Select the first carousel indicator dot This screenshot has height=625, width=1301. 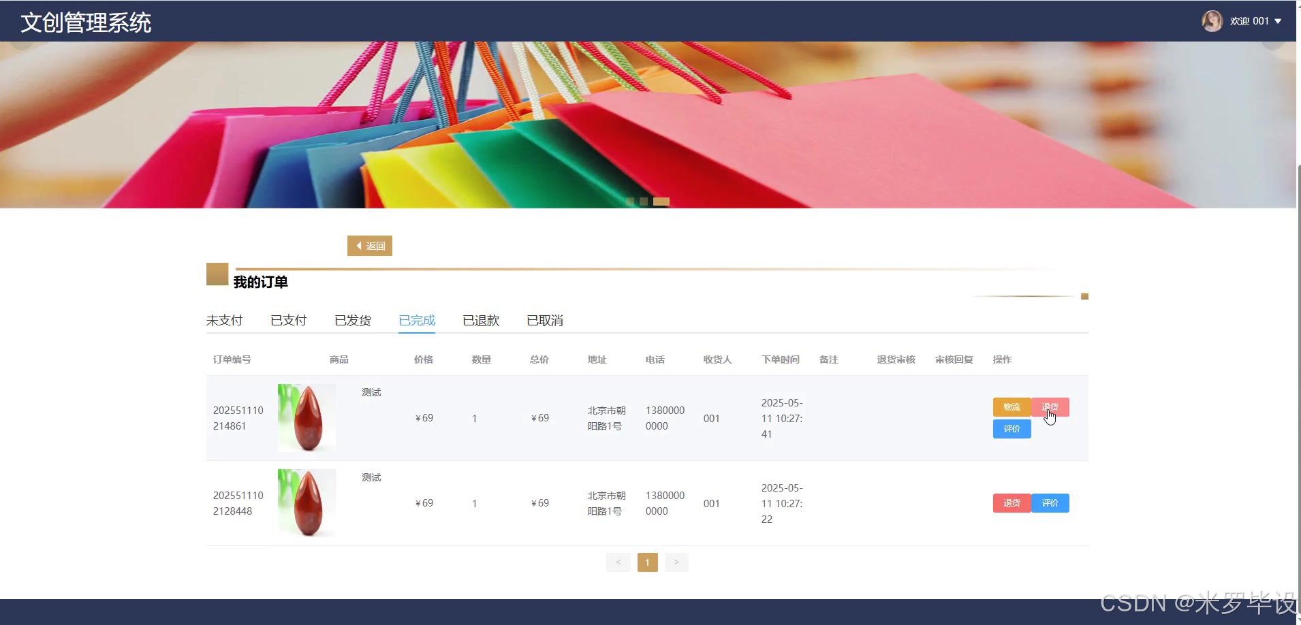630,202
